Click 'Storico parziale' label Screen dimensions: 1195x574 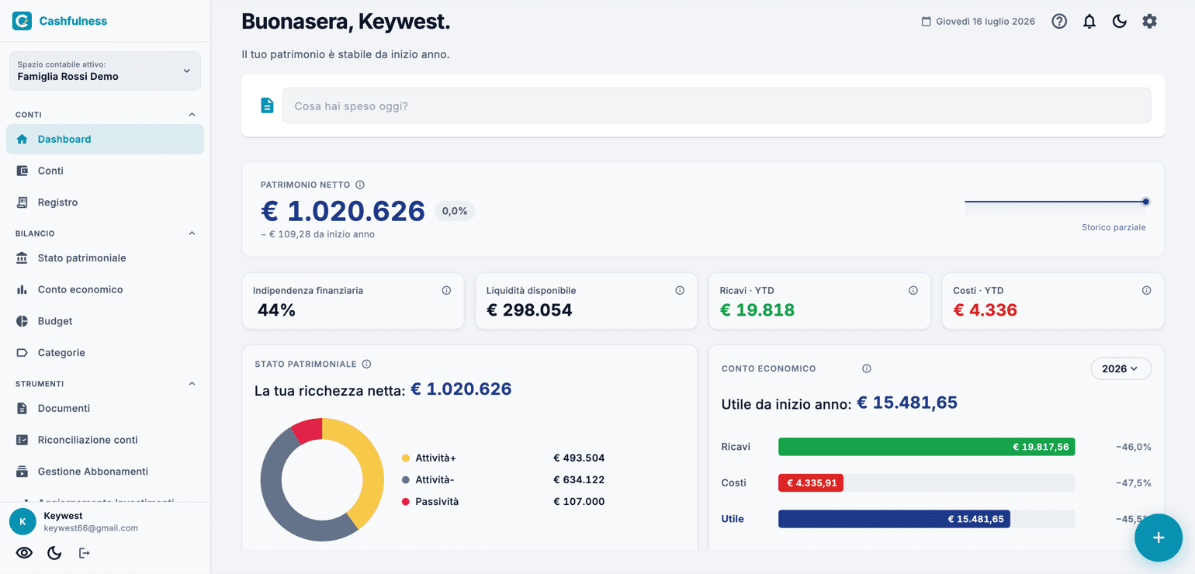tap(1114, 227)
